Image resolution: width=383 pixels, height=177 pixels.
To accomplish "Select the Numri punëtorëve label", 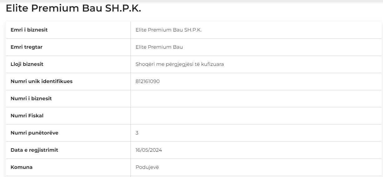I will coord(34,133).
